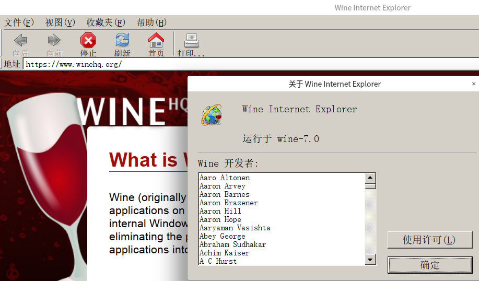Click the developer list scroll down arrow
The height and width of the screenshot is (281, 479).
click(370, 260)
